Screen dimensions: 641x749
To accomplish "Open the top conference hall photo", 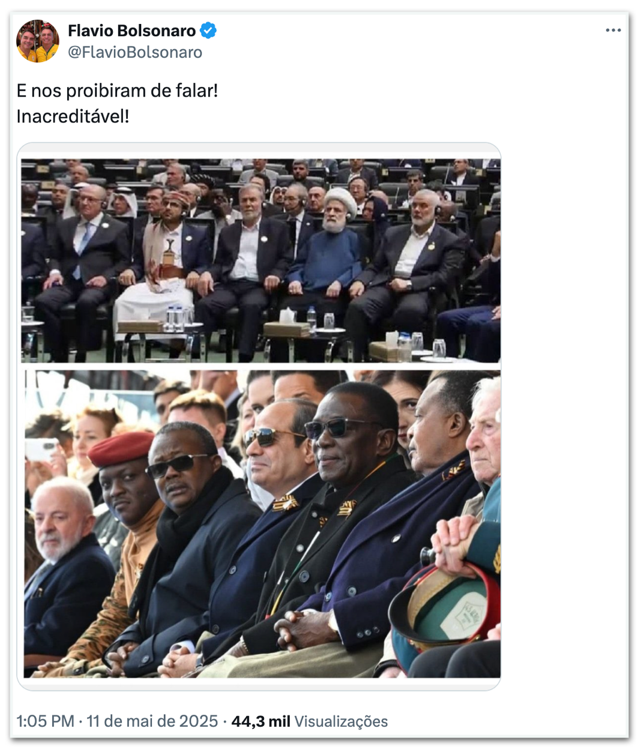I will coord(260,260).
